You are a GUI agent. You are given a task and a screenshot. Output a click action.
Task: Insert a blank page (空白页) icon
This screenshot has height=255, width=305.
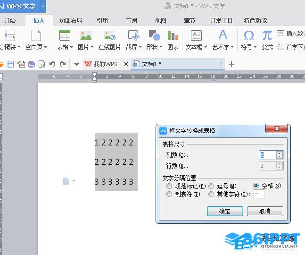[x=36, y=35]
